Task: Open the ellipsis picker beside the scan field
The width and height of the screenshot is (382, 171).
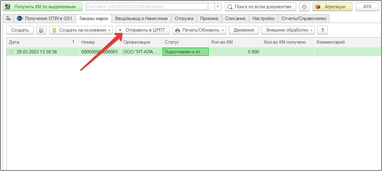Action: pos(211,7)
